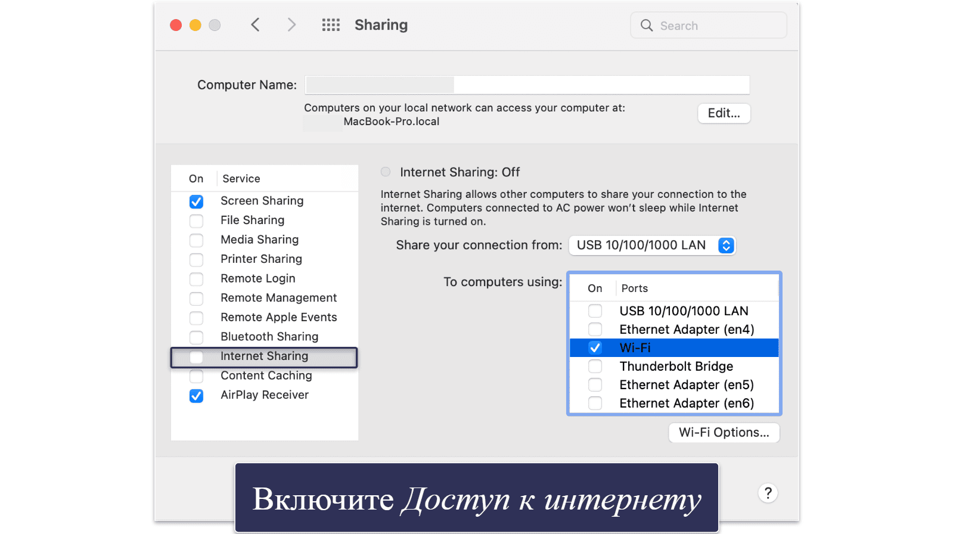Enable the Bluetooth Sharing checkbox
The width and height of the screenshot is (953, 534).
coord(196,337)
